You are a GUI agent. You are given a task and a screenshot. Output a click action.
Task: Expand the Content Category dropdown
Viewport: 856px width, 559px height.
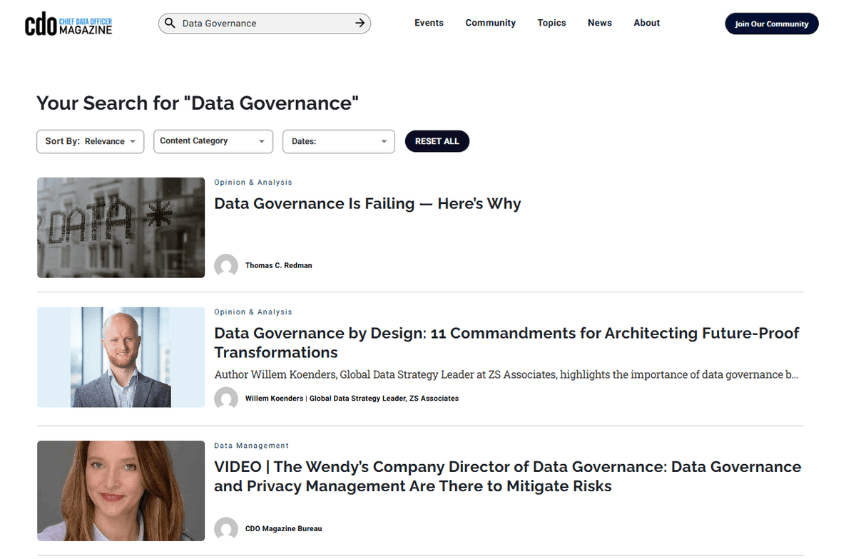point(213,141)
